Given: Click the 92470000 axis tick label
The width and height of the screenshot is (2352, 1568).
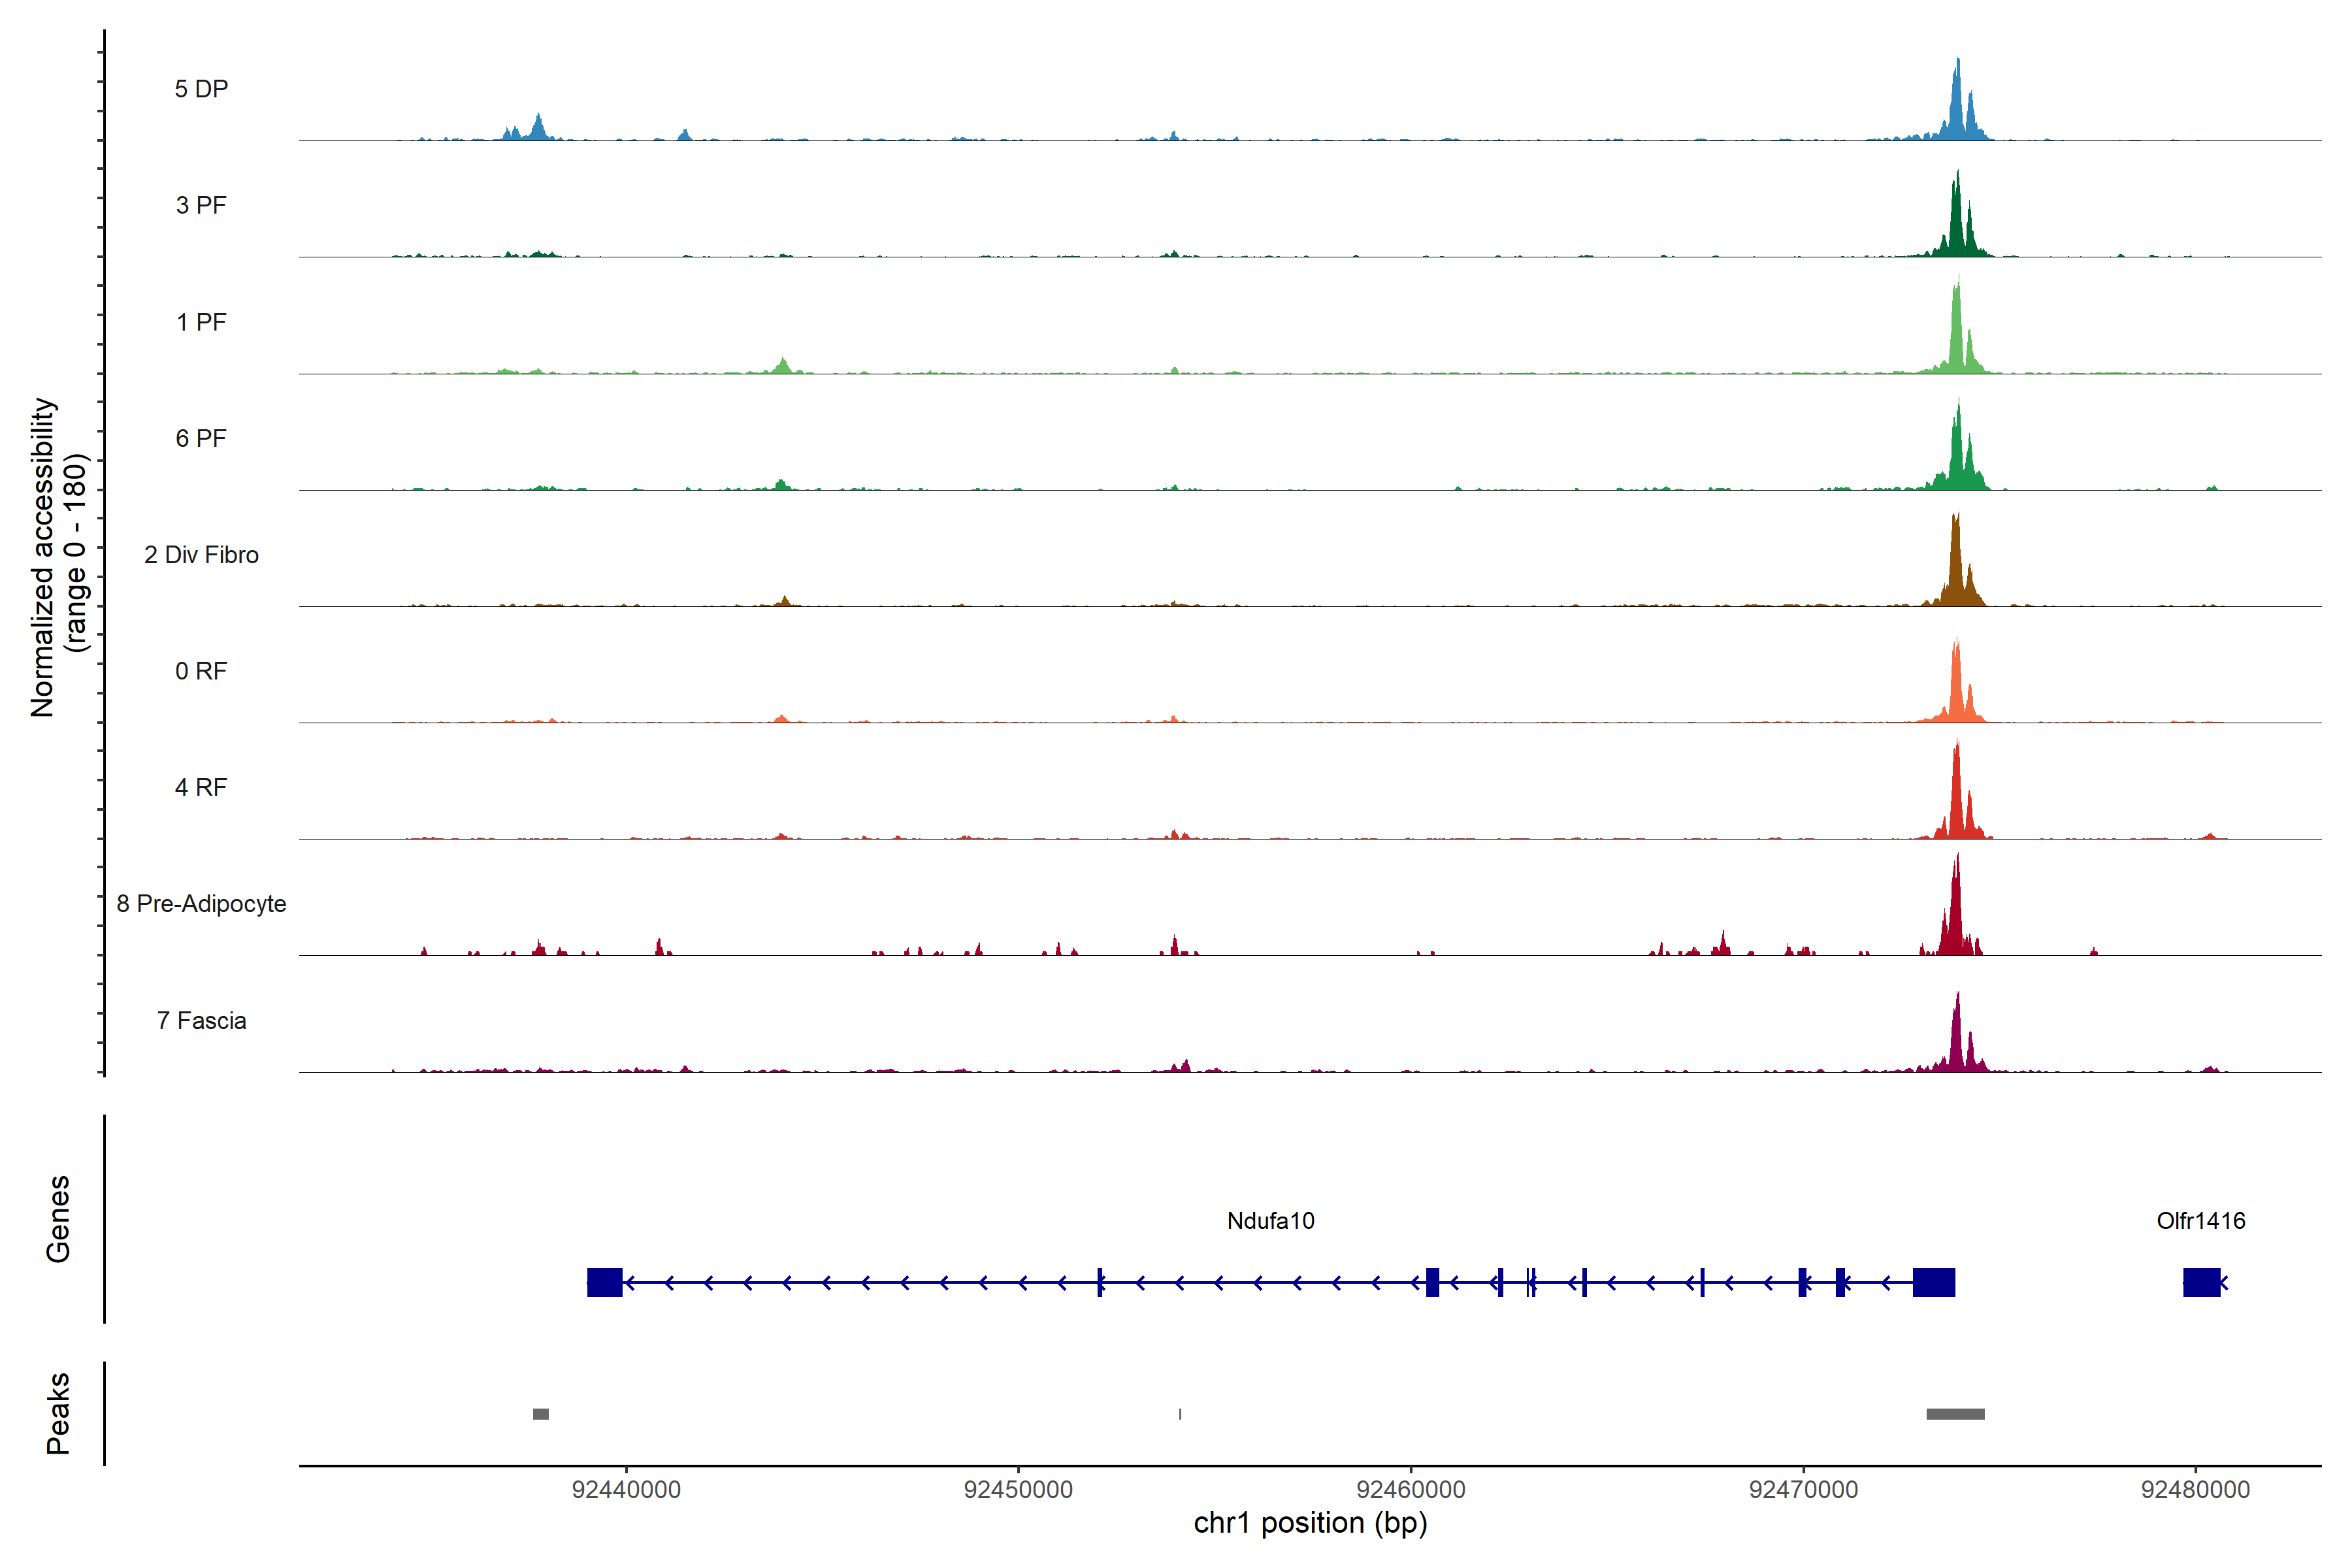Looking at the screenshot, I should click(1803, 1489).
